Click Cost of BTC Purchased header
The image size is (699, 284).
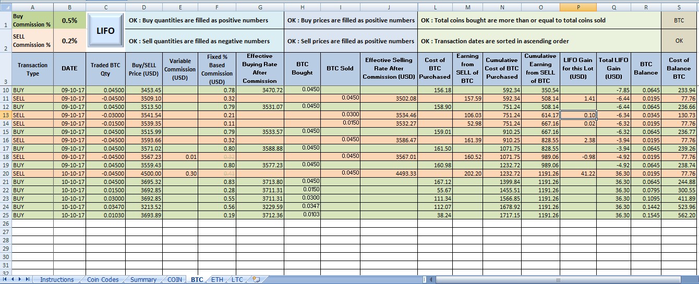[435, 69]
